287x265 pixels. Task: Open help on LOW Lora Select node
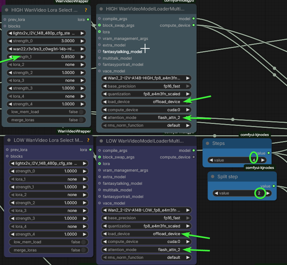[88, 140]
